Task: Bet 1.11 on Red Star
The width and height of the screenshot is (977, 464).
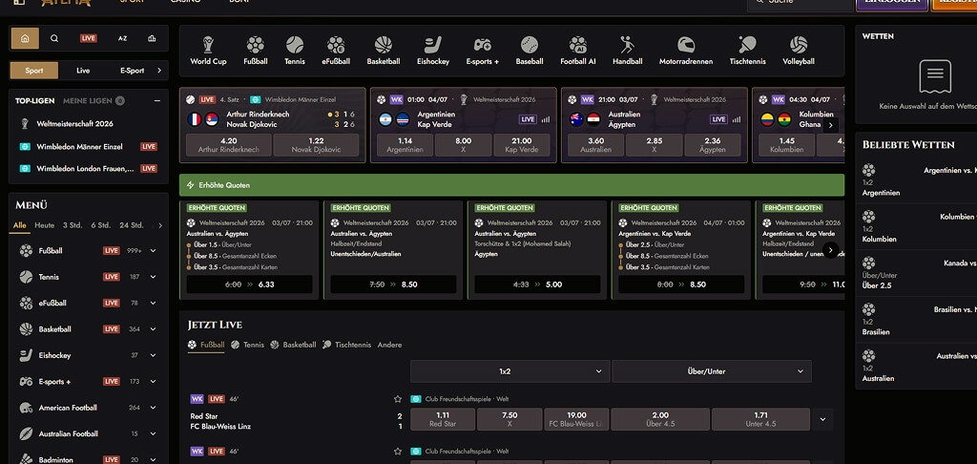Action: (x=443, y=419)
